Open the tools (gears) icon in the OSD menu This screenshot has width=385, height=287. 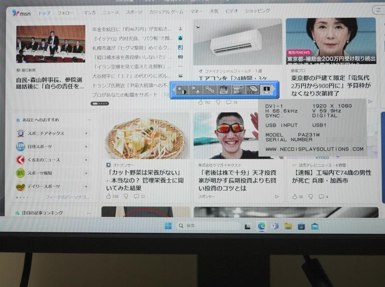tap(224, 90)
